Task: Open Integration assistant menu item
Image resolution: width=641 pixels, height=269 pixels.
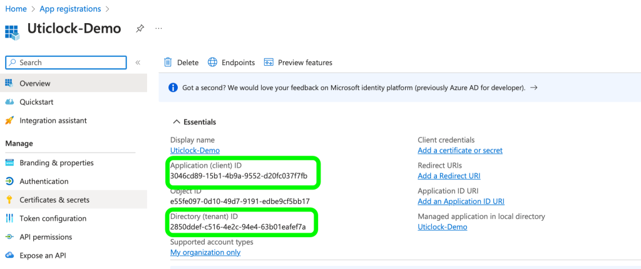Action: [74, 121]
